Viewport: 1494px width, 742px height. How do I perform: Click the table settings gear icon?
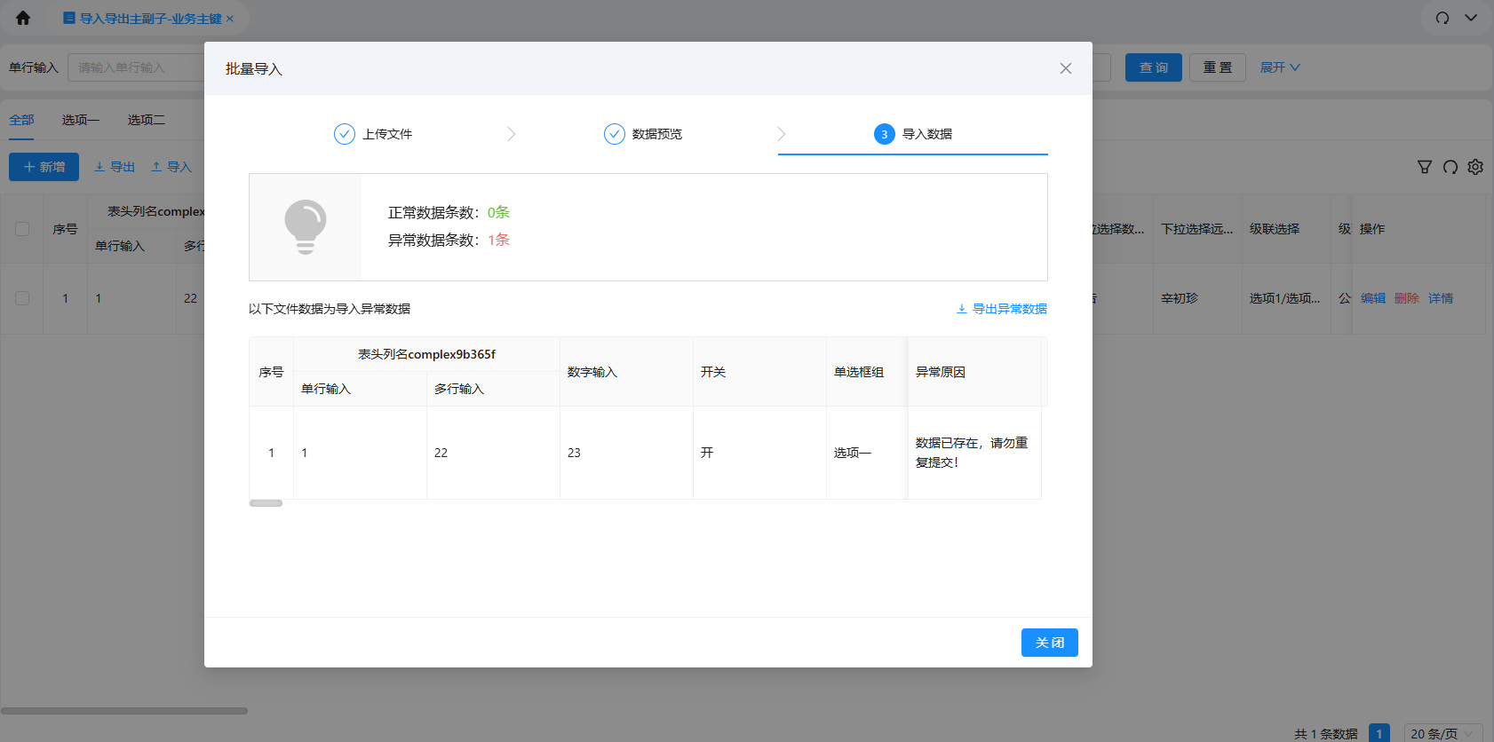click(x=1475, y=167)
